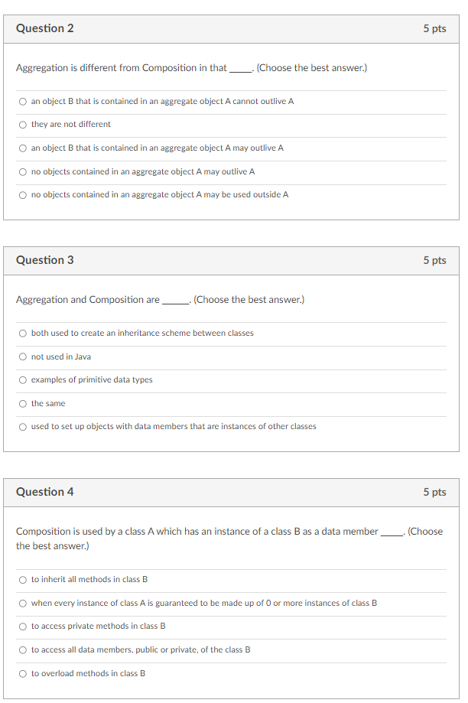Select 'to overload methods in class B'
This screenshot has height=703, width=468.
23,673
